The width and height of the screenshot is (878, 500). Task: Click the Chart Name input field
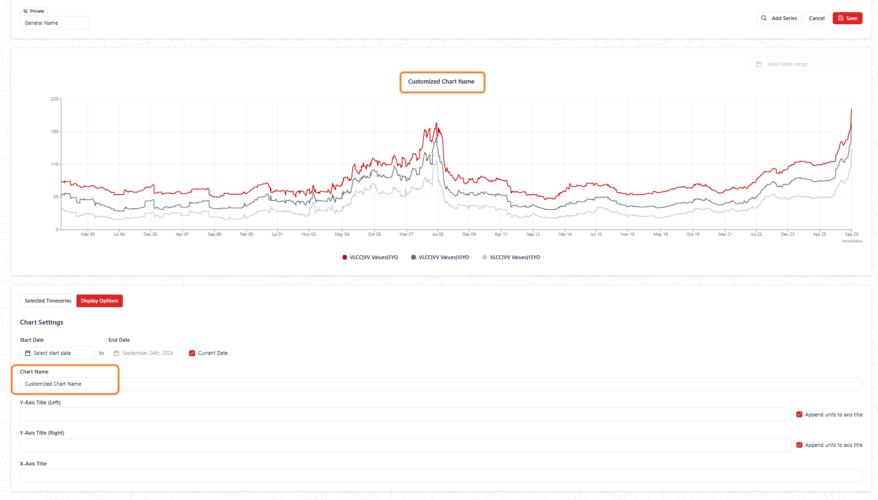point(441,384)
